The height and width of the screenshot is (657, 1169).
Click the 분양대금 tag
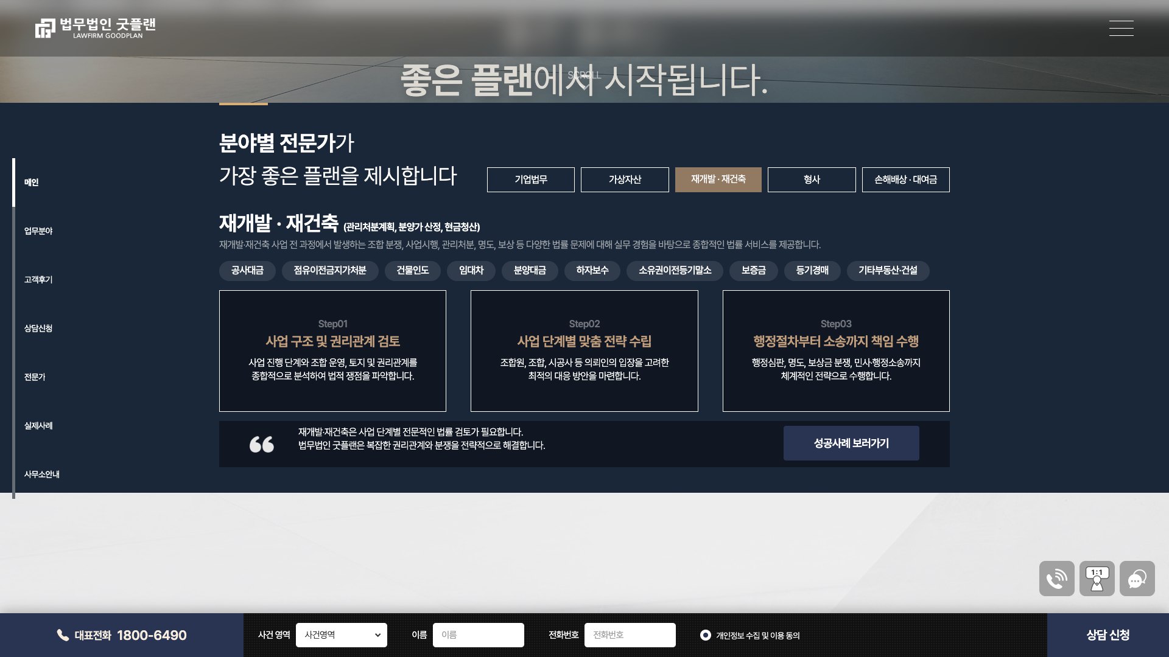[530, 271]
